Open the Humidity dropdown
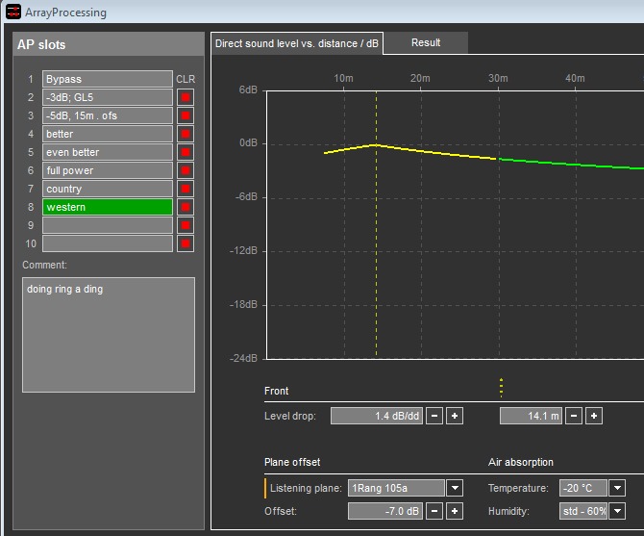The height and width of the screenshot is (536, 644). point(617,511)
